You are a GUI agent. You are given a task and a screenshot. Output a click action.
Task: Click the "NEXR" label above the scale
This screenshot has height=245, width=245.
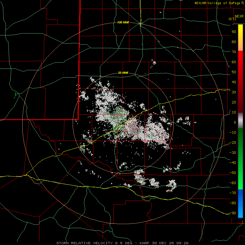pos(239,16)
